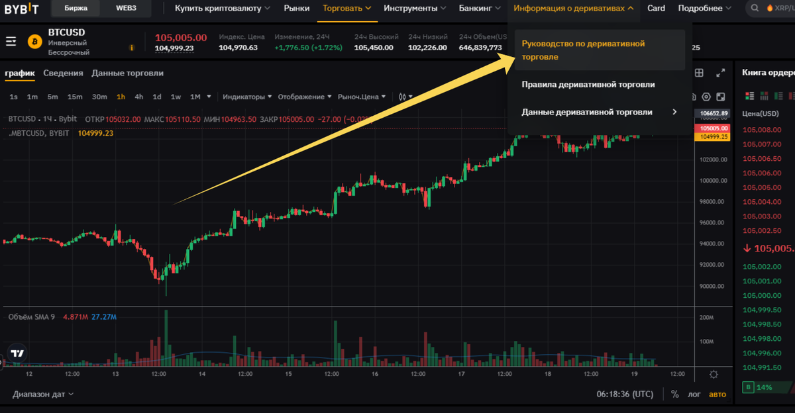This screenshot has width=795, height=413.
Task: Open Банкинг dropdown menu
Action: [480, 9]
